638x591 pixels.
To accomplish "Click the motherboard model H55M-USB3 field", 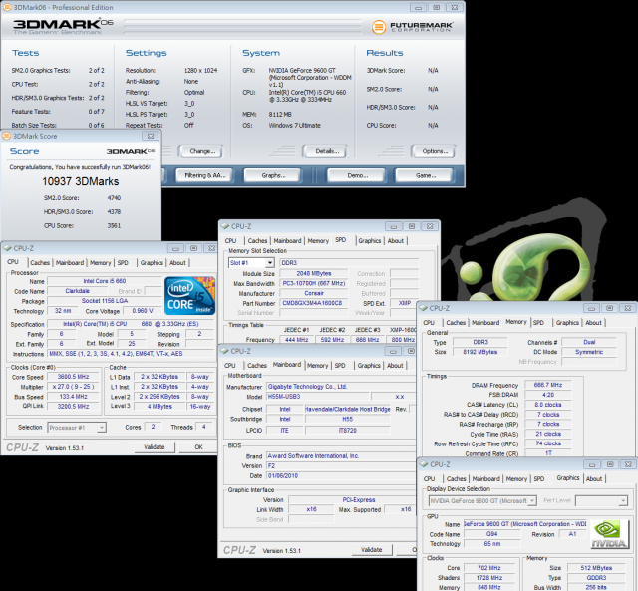I will pyautogui.click(x=318, y=397).
